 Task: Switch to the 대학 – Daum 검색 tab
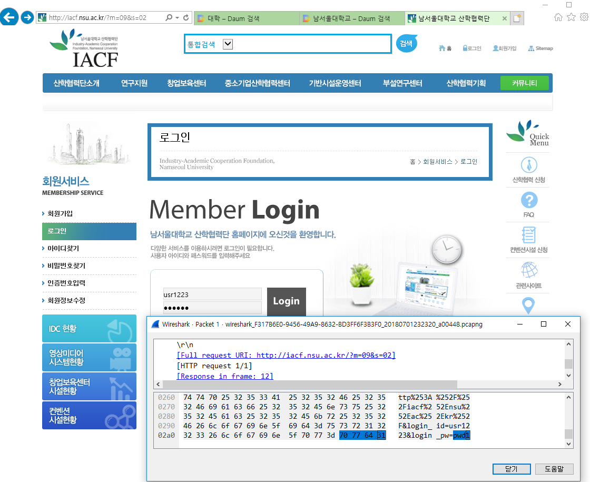247,18
